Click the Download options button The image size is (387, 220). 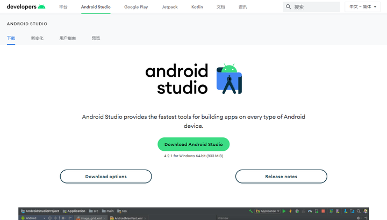pyautogui.click(x=106, y=177)
